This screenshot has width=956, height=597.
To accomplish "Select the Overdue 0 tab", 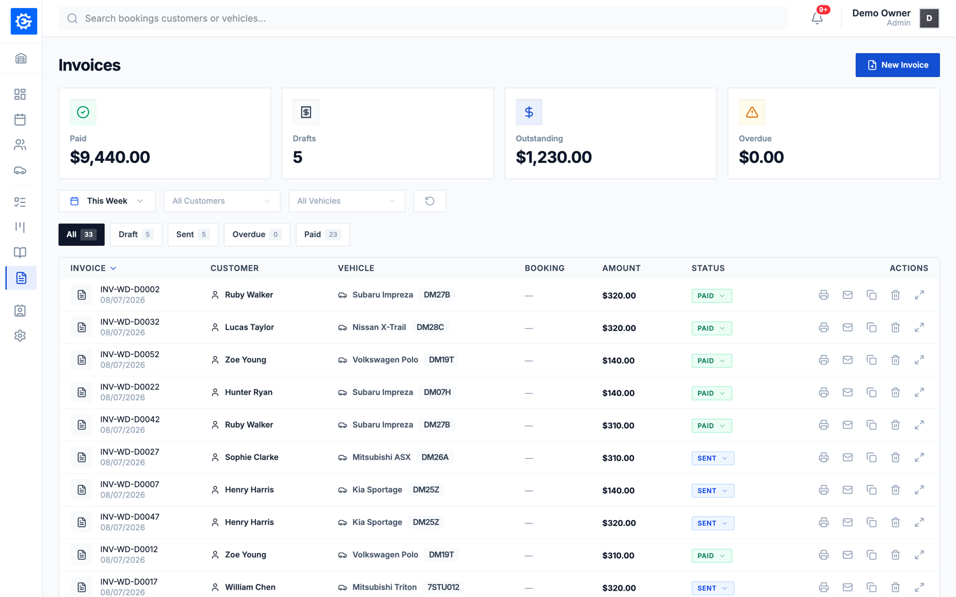I will coord(257,234).
